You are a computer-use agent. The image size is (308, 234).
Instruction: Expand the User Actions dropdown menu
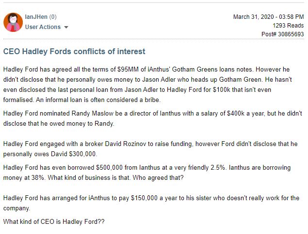pyautogui.click(x=47, y=27)
